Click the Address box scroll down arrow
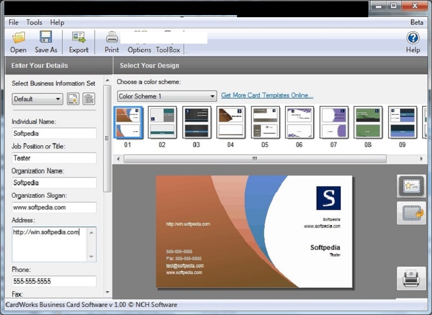 pyautogui.click(x=91, y=256)
